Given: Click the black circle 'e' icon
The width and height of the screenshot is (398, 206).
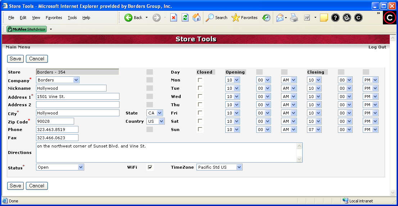Looking at the screenshot, I should [347, 18].
